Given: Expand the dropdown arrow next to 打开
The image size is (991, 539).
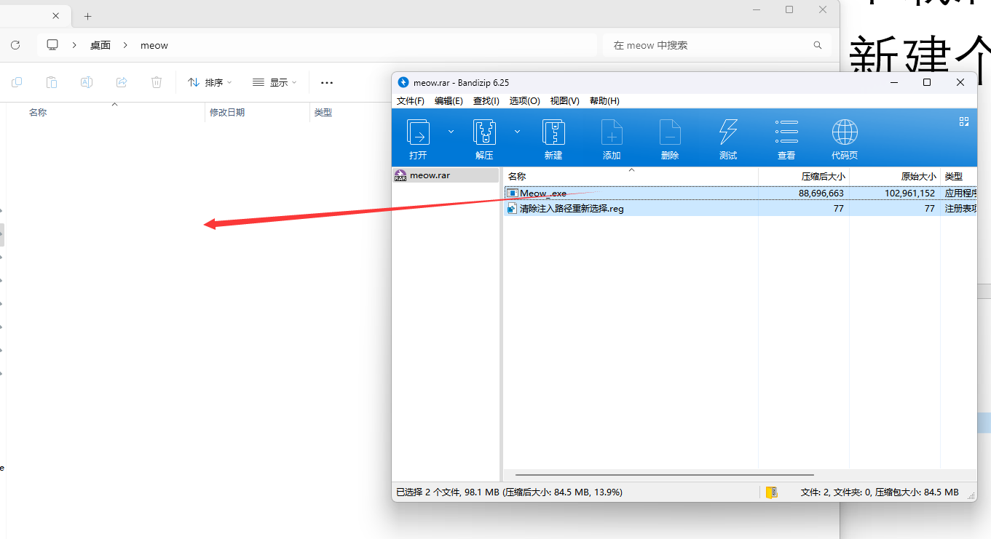Looking at the screenshot, I should (x=451, y=132).
